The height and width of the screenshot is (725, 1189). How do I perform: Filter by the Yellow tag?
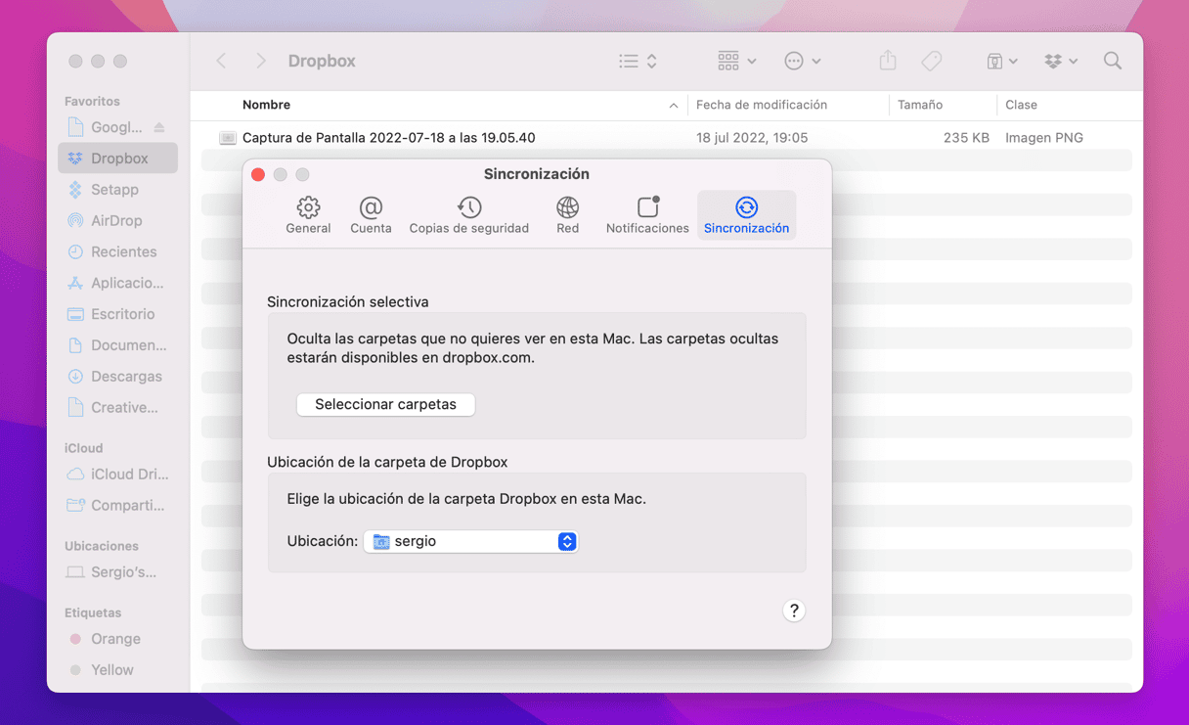118,670
